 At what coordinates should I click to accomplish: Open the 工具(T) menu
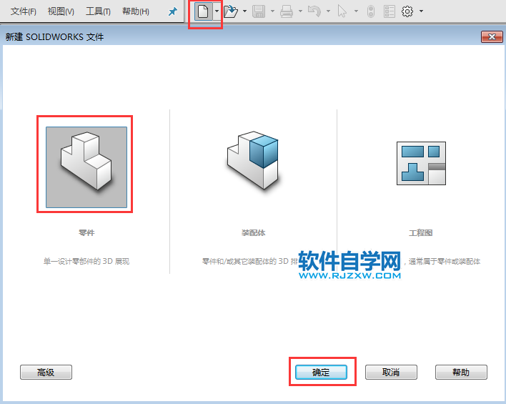98,11
